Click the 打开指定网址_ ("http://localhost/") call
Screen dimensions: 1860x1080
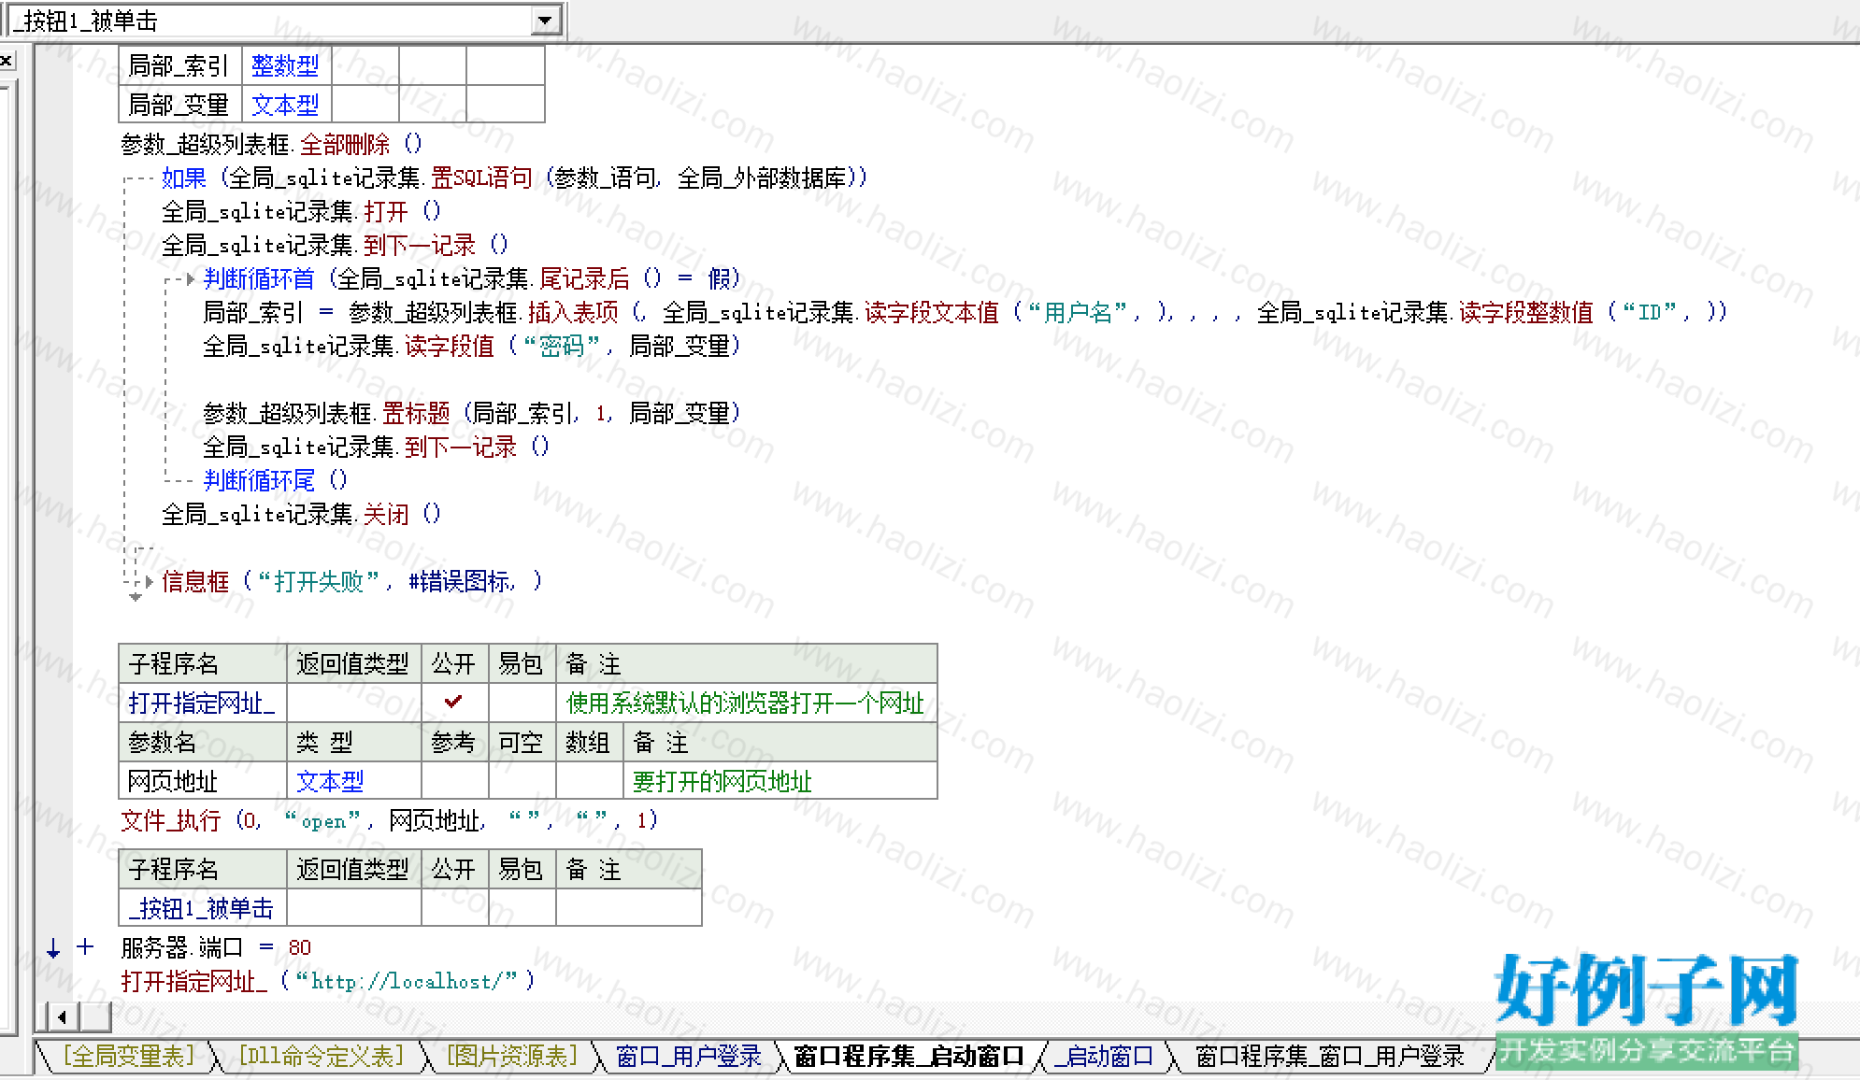[x=328, y=981]
